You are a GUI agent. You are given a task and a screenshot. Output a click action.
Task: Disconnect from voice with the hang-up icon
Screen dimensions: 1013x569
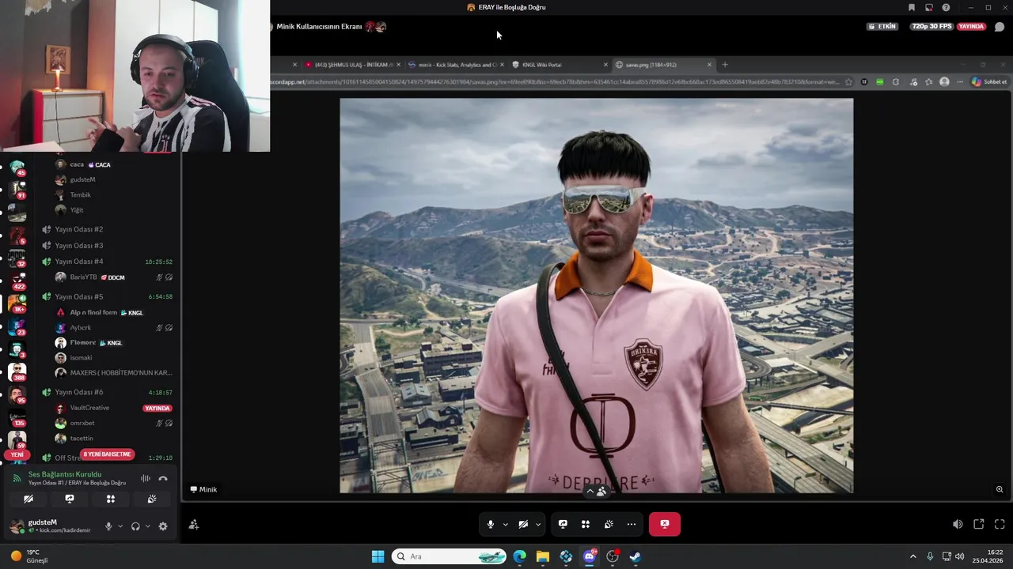[163, 478]
